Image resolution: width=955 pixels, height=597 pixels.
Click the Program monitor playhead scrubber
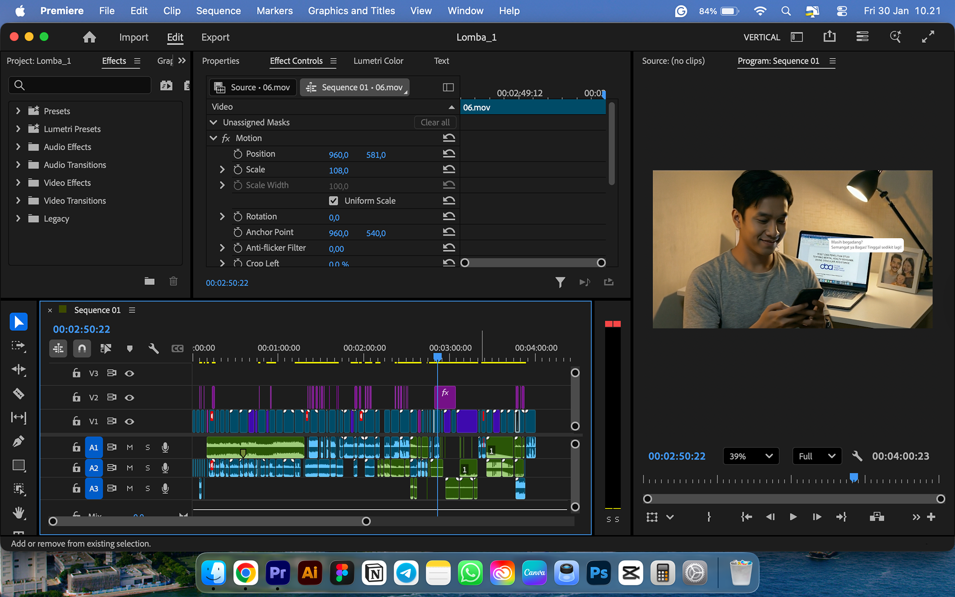(x=854, y=478)
